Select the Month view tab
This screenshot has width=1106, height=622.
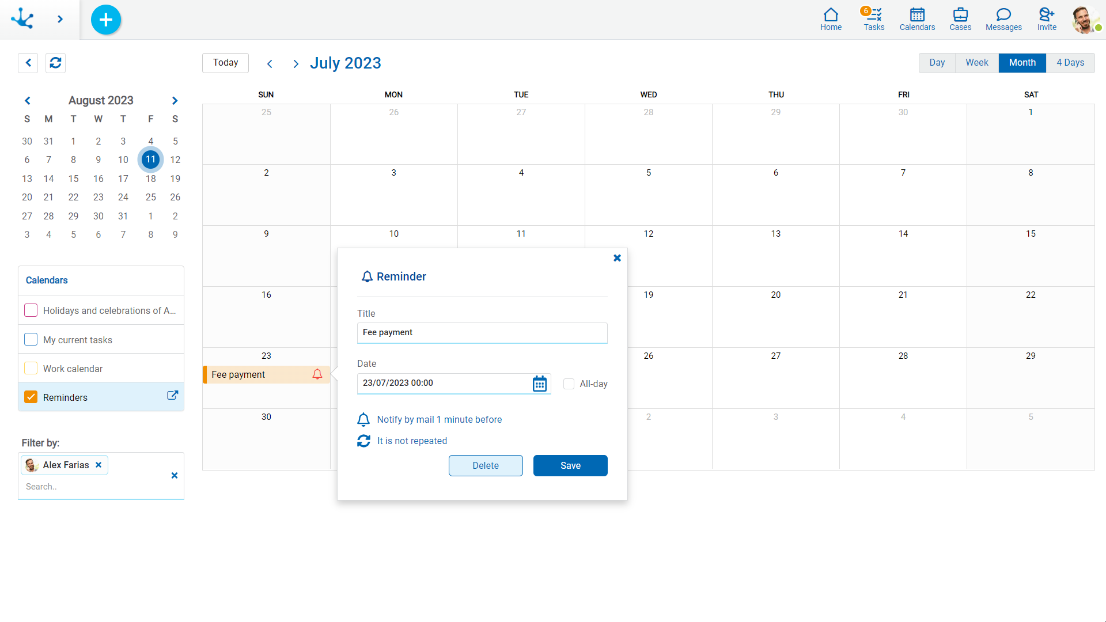[x=1023, y=63]
